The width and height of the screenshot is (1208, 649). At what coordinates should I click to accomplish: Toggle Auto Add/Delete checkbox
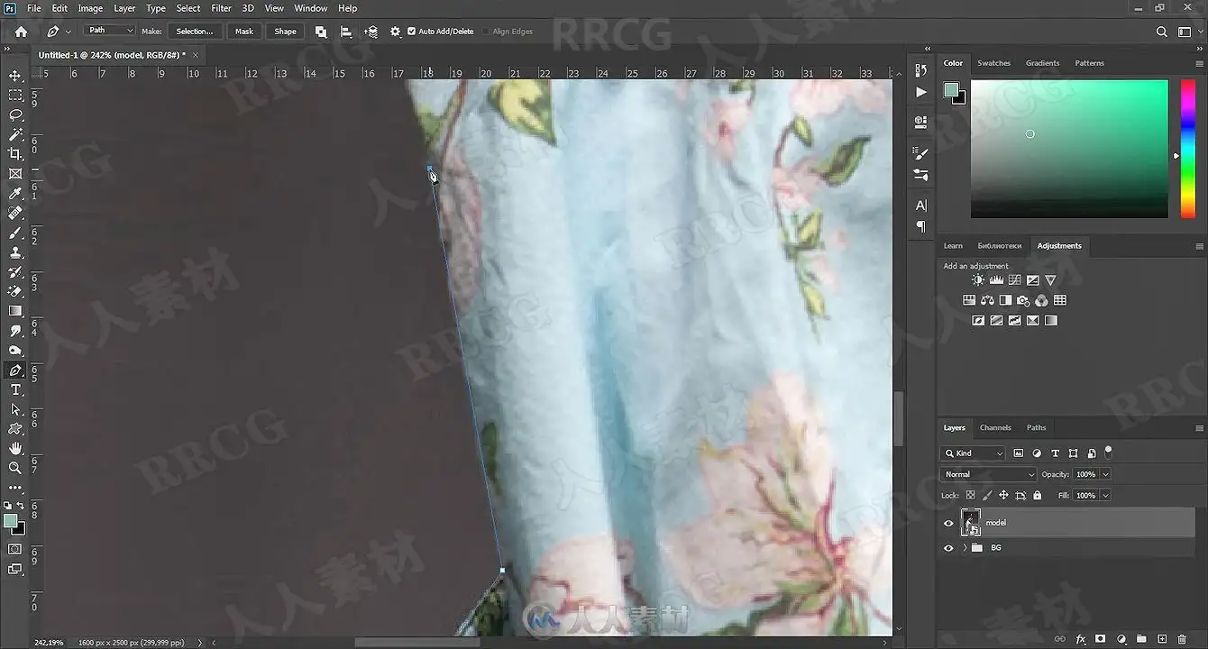tap(412, 32)
